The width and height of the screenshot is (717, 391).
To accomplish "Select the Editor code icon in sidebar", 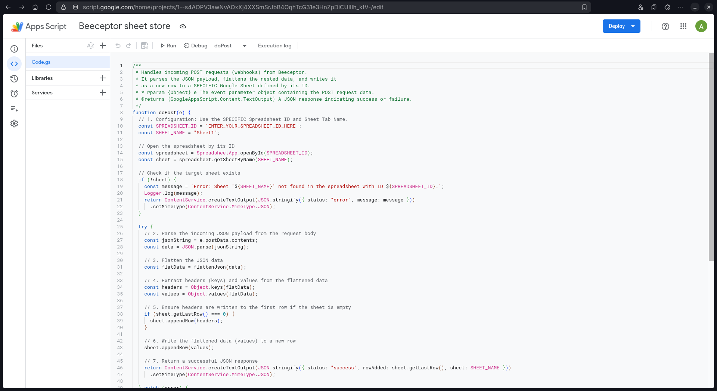I will click(14, 63).
